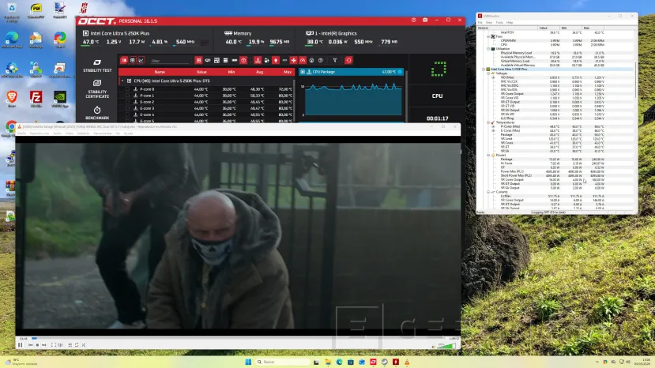Image resolution: width=655 pixels, height=368 pixels.
Task: Click the gauge icon in OCCT toolbar
Action: point(303,61)
